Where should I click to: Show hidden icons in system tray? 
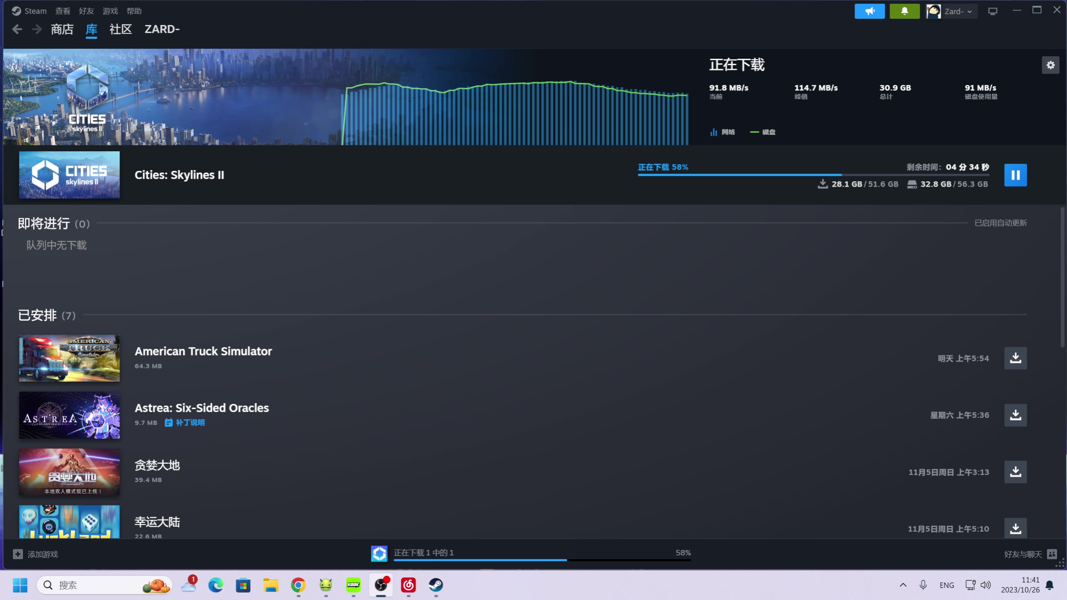903,585
